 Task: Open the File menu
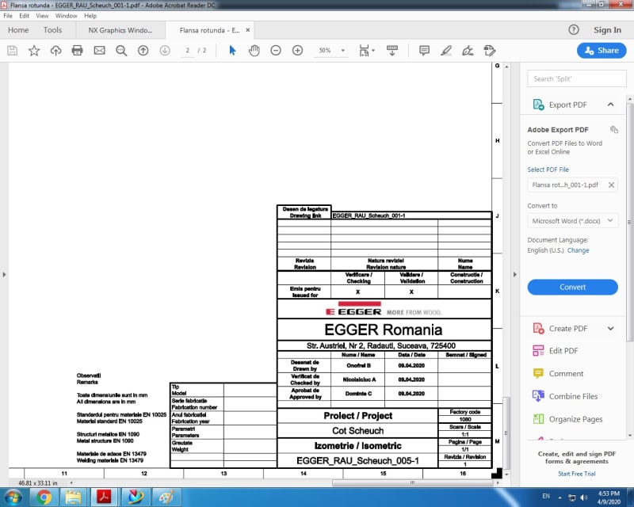(8, 16)
